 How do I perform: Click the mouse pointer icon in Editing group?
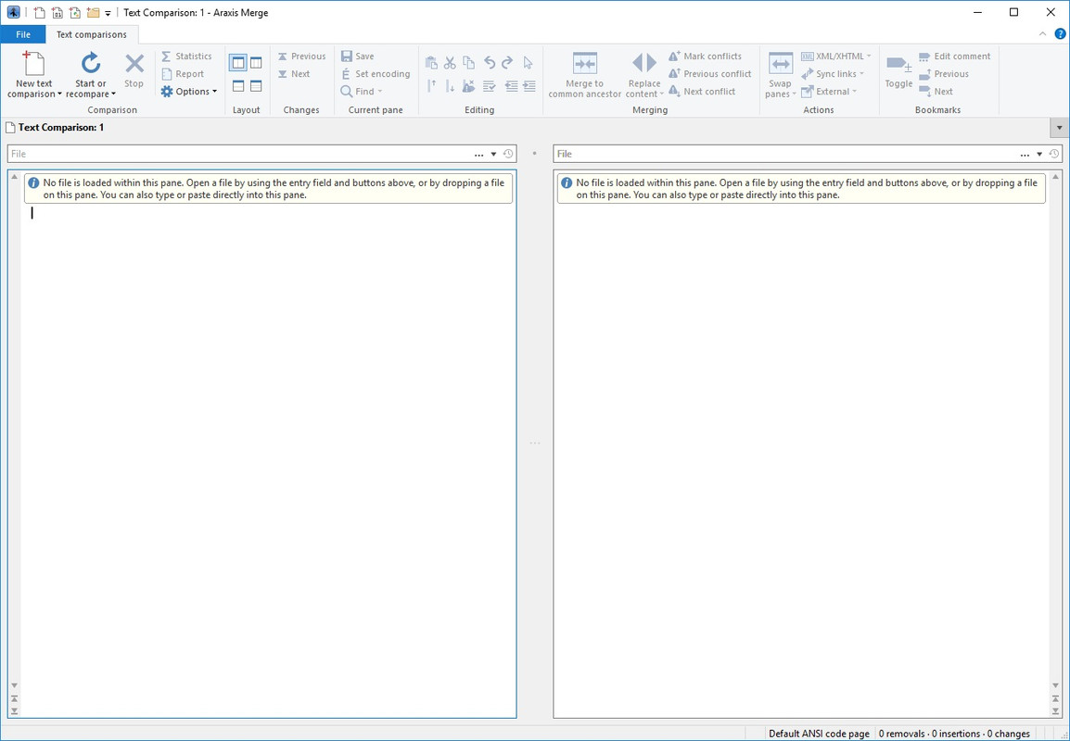[x=529, y=63]
